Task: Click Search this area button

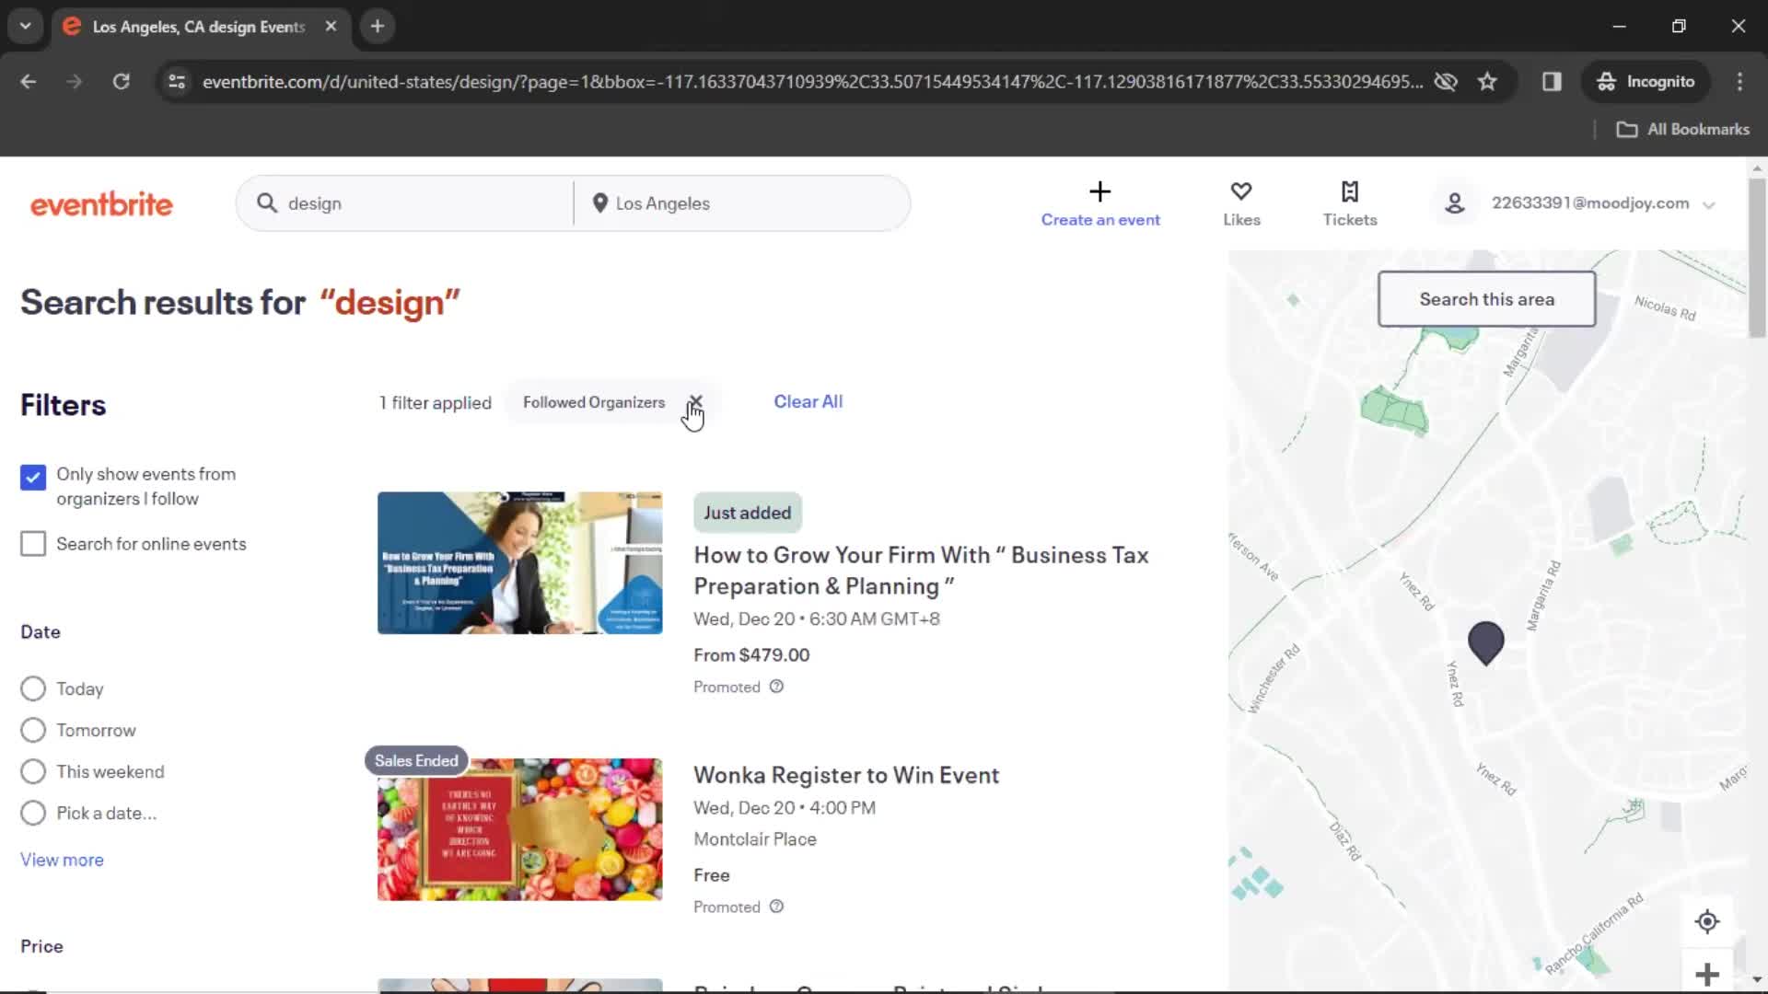Action: point(1486,299)
